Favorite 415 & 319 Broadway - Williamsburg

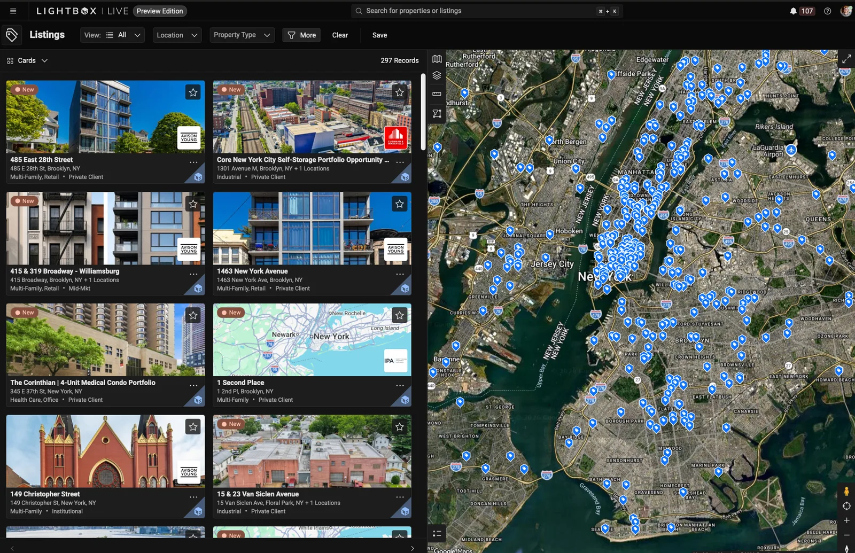193,204
